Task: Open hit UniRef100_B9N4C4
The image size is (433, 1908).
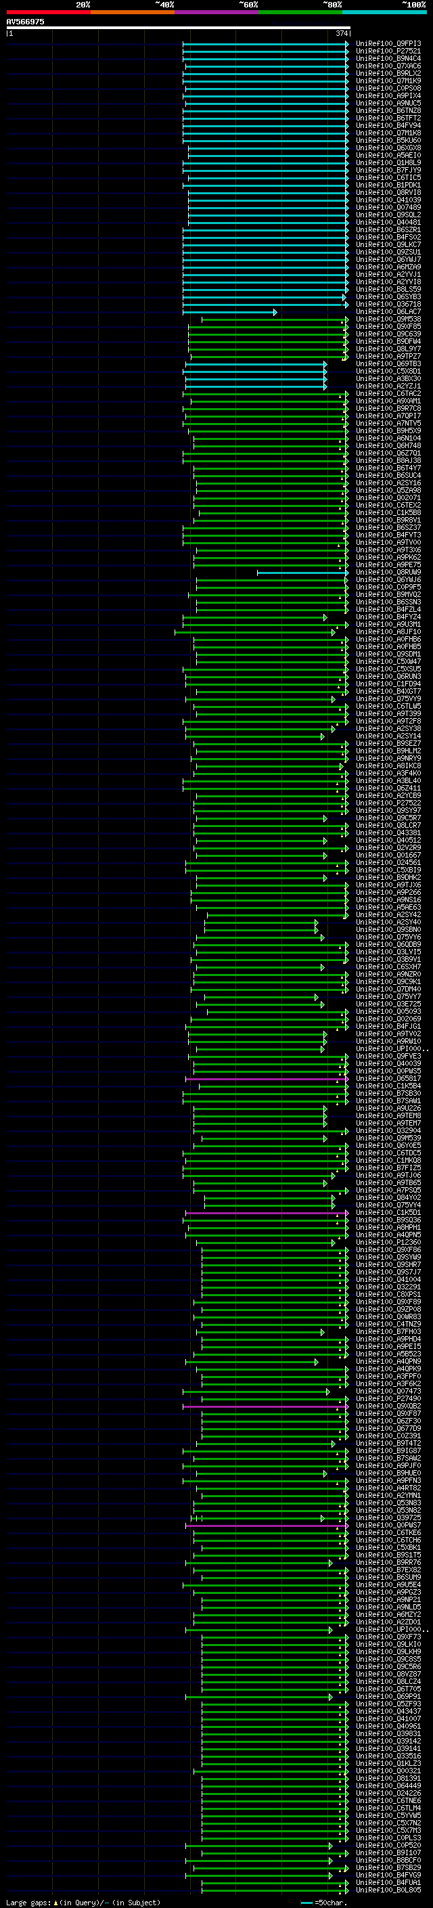Action: [388, 58]
